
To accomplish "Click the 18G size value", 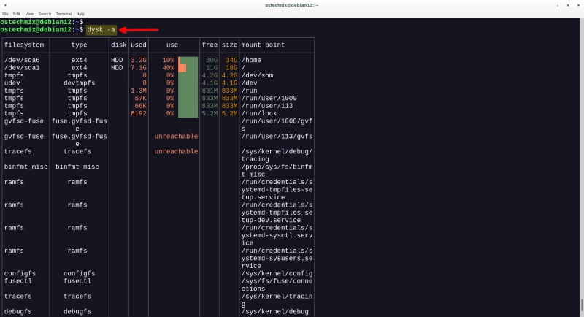I will [231, 68].
